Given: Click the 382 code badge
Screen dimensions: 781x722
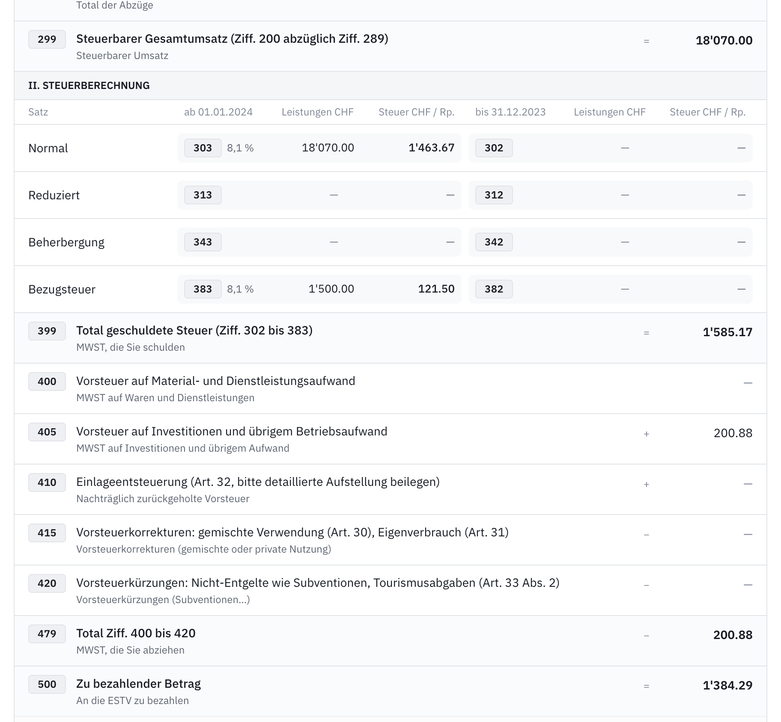Looking at the screenshot, I should 494,289.
